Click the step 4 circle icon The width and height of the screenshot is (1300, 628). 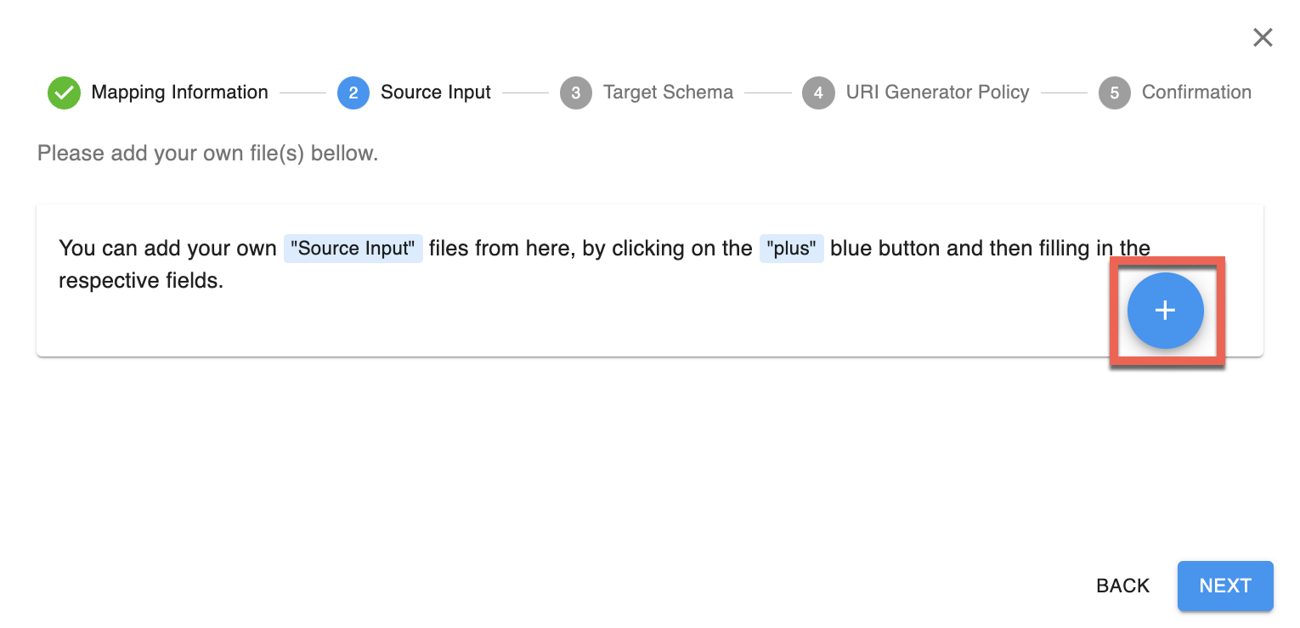pyautogui.click(x=818, y=93)
